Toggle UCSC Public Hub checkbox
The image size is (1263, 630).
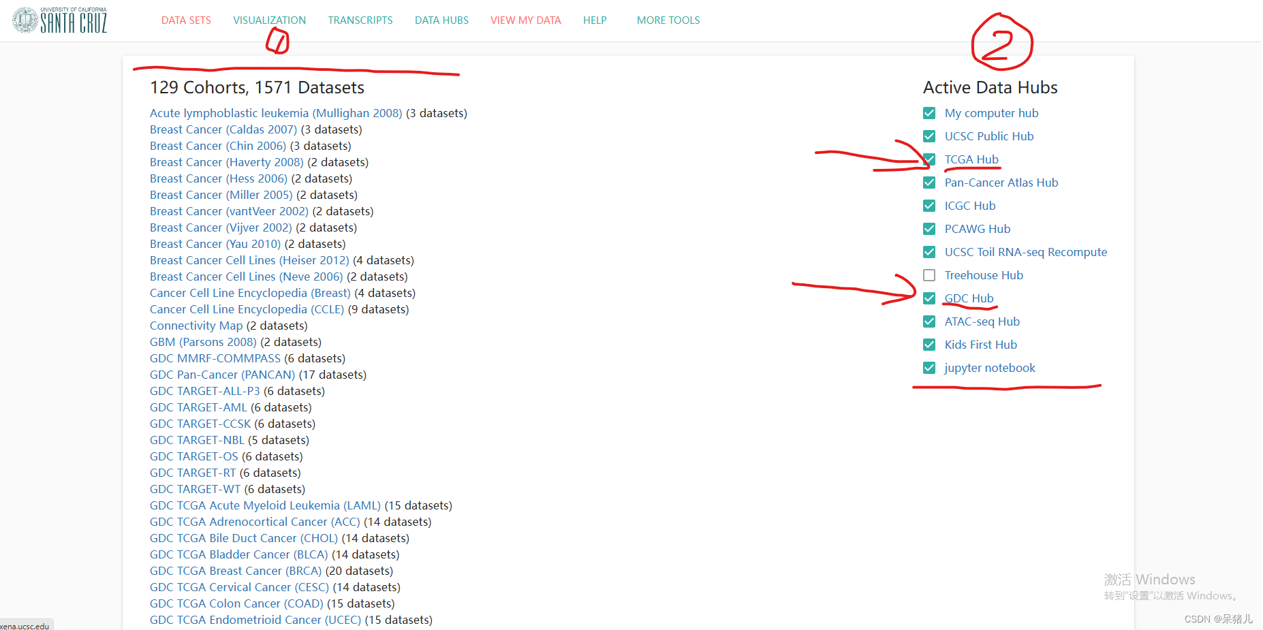tap(929, 136)
